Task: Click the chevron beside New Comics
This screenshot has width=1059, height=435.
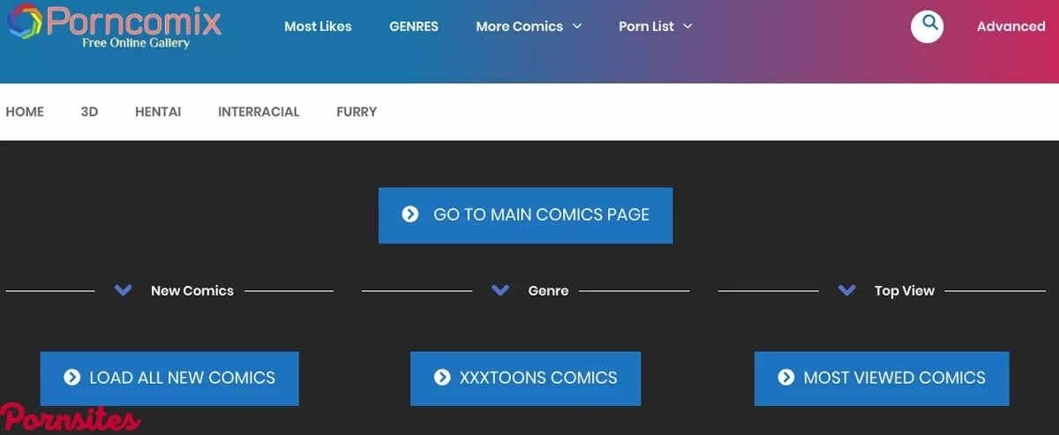Action: click(x=123, y=290)
